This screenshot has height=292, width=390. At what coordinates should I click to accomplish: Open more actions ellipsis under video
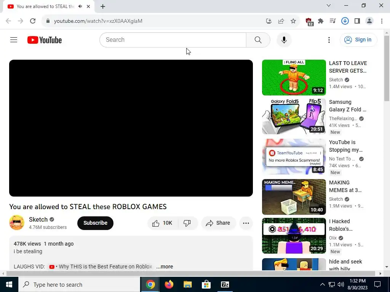(x=246, y=223)
